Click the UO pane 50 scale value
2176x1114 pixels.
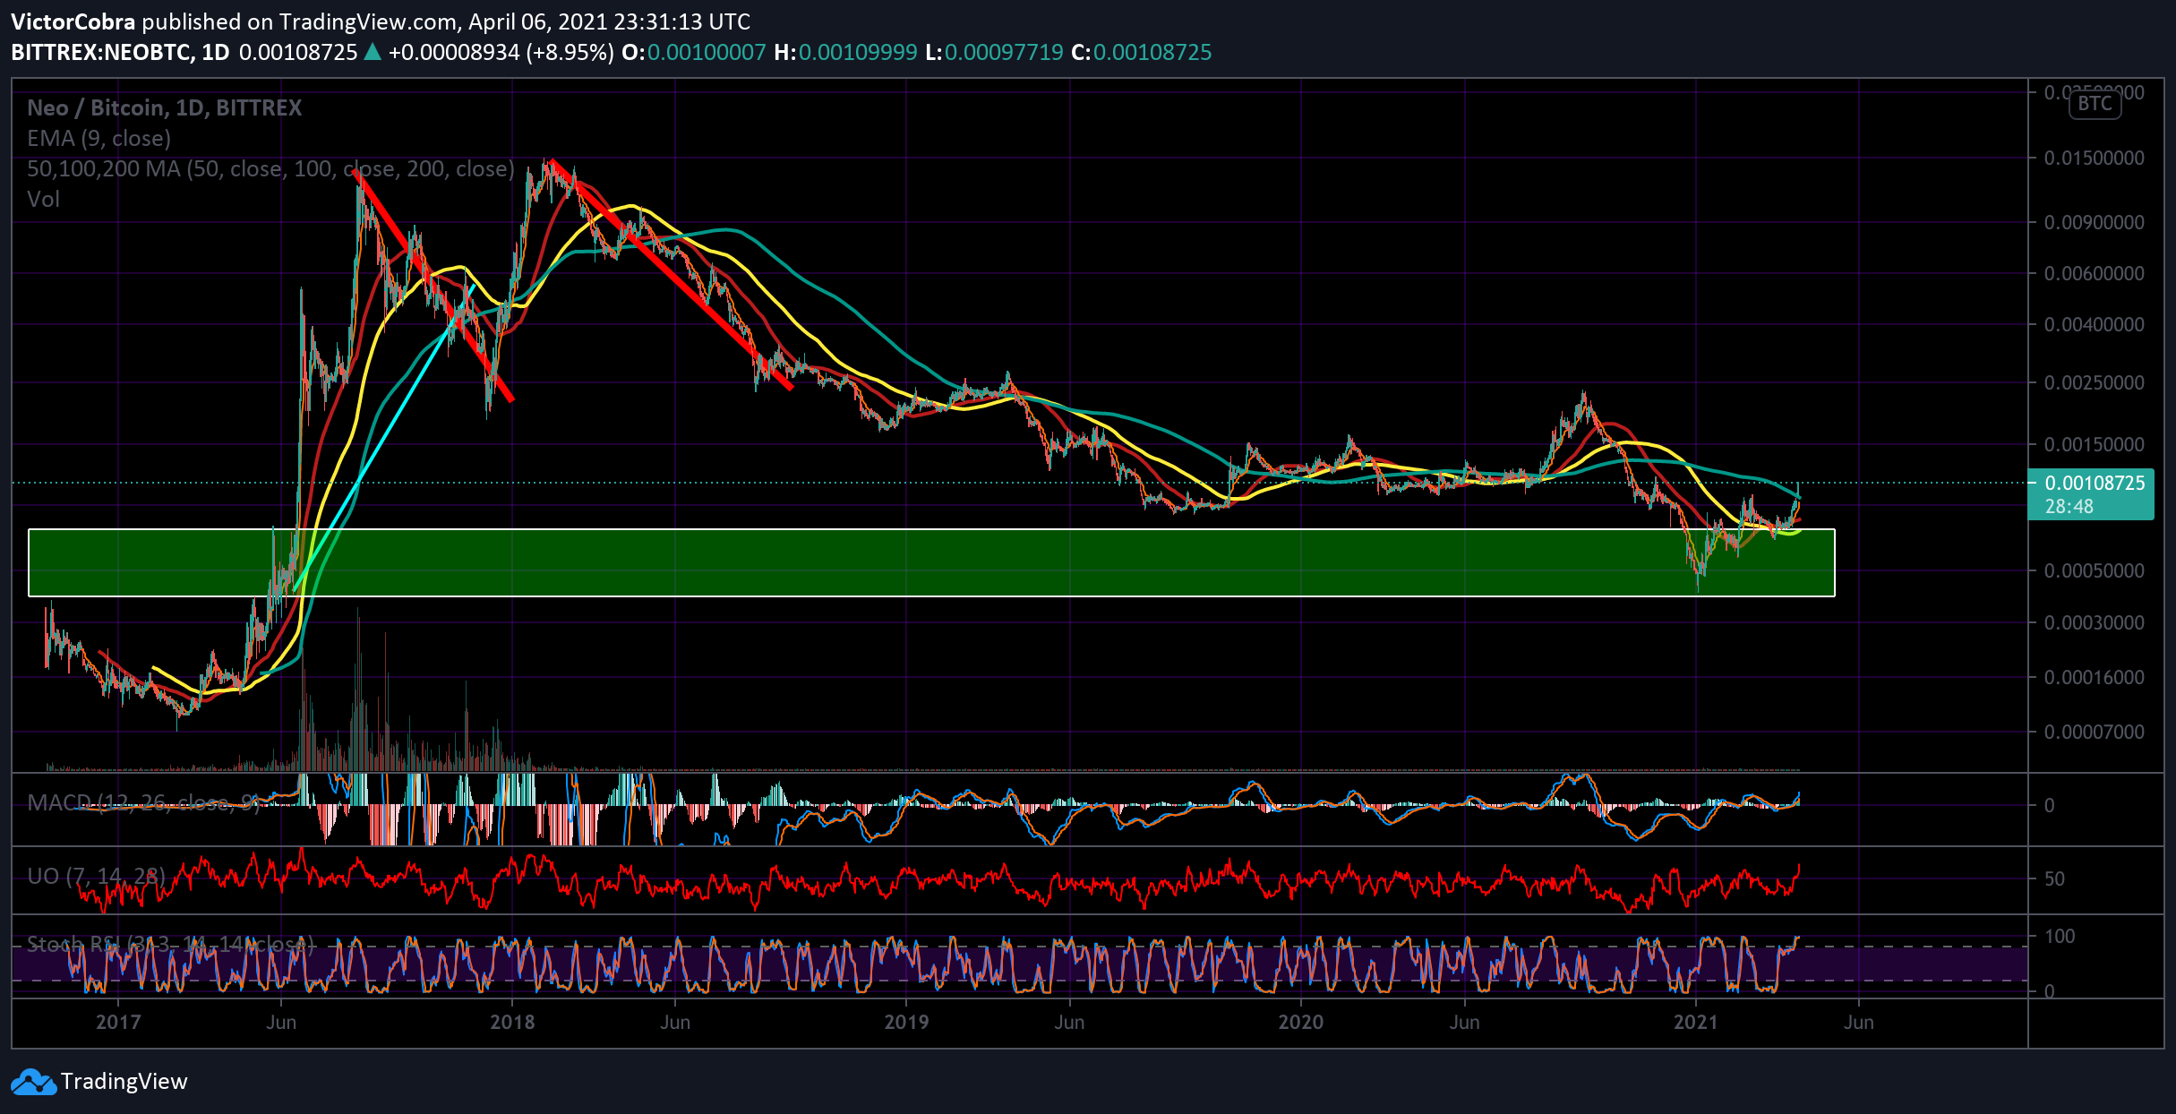2054,878
